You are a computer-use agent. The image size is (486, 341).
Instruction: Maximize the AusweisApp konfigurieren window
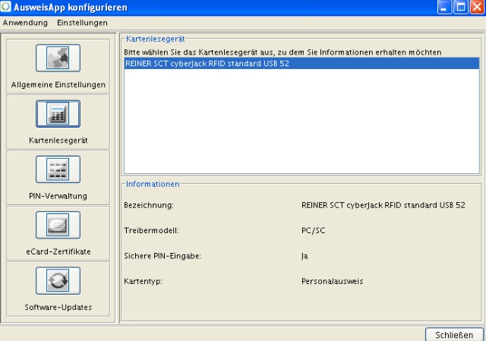[x=461, y=7]
